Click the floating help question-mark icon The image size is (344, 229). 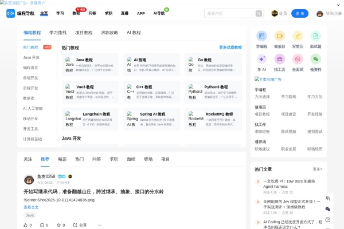point(328,220)
